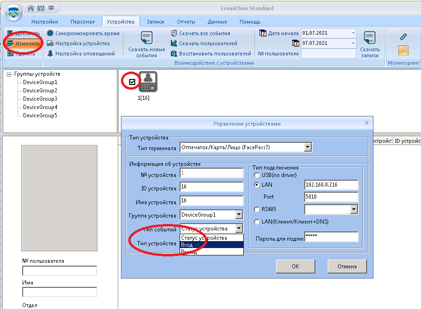
Task: Uncheck the device 1[16] checkbox
Action: 132,82
